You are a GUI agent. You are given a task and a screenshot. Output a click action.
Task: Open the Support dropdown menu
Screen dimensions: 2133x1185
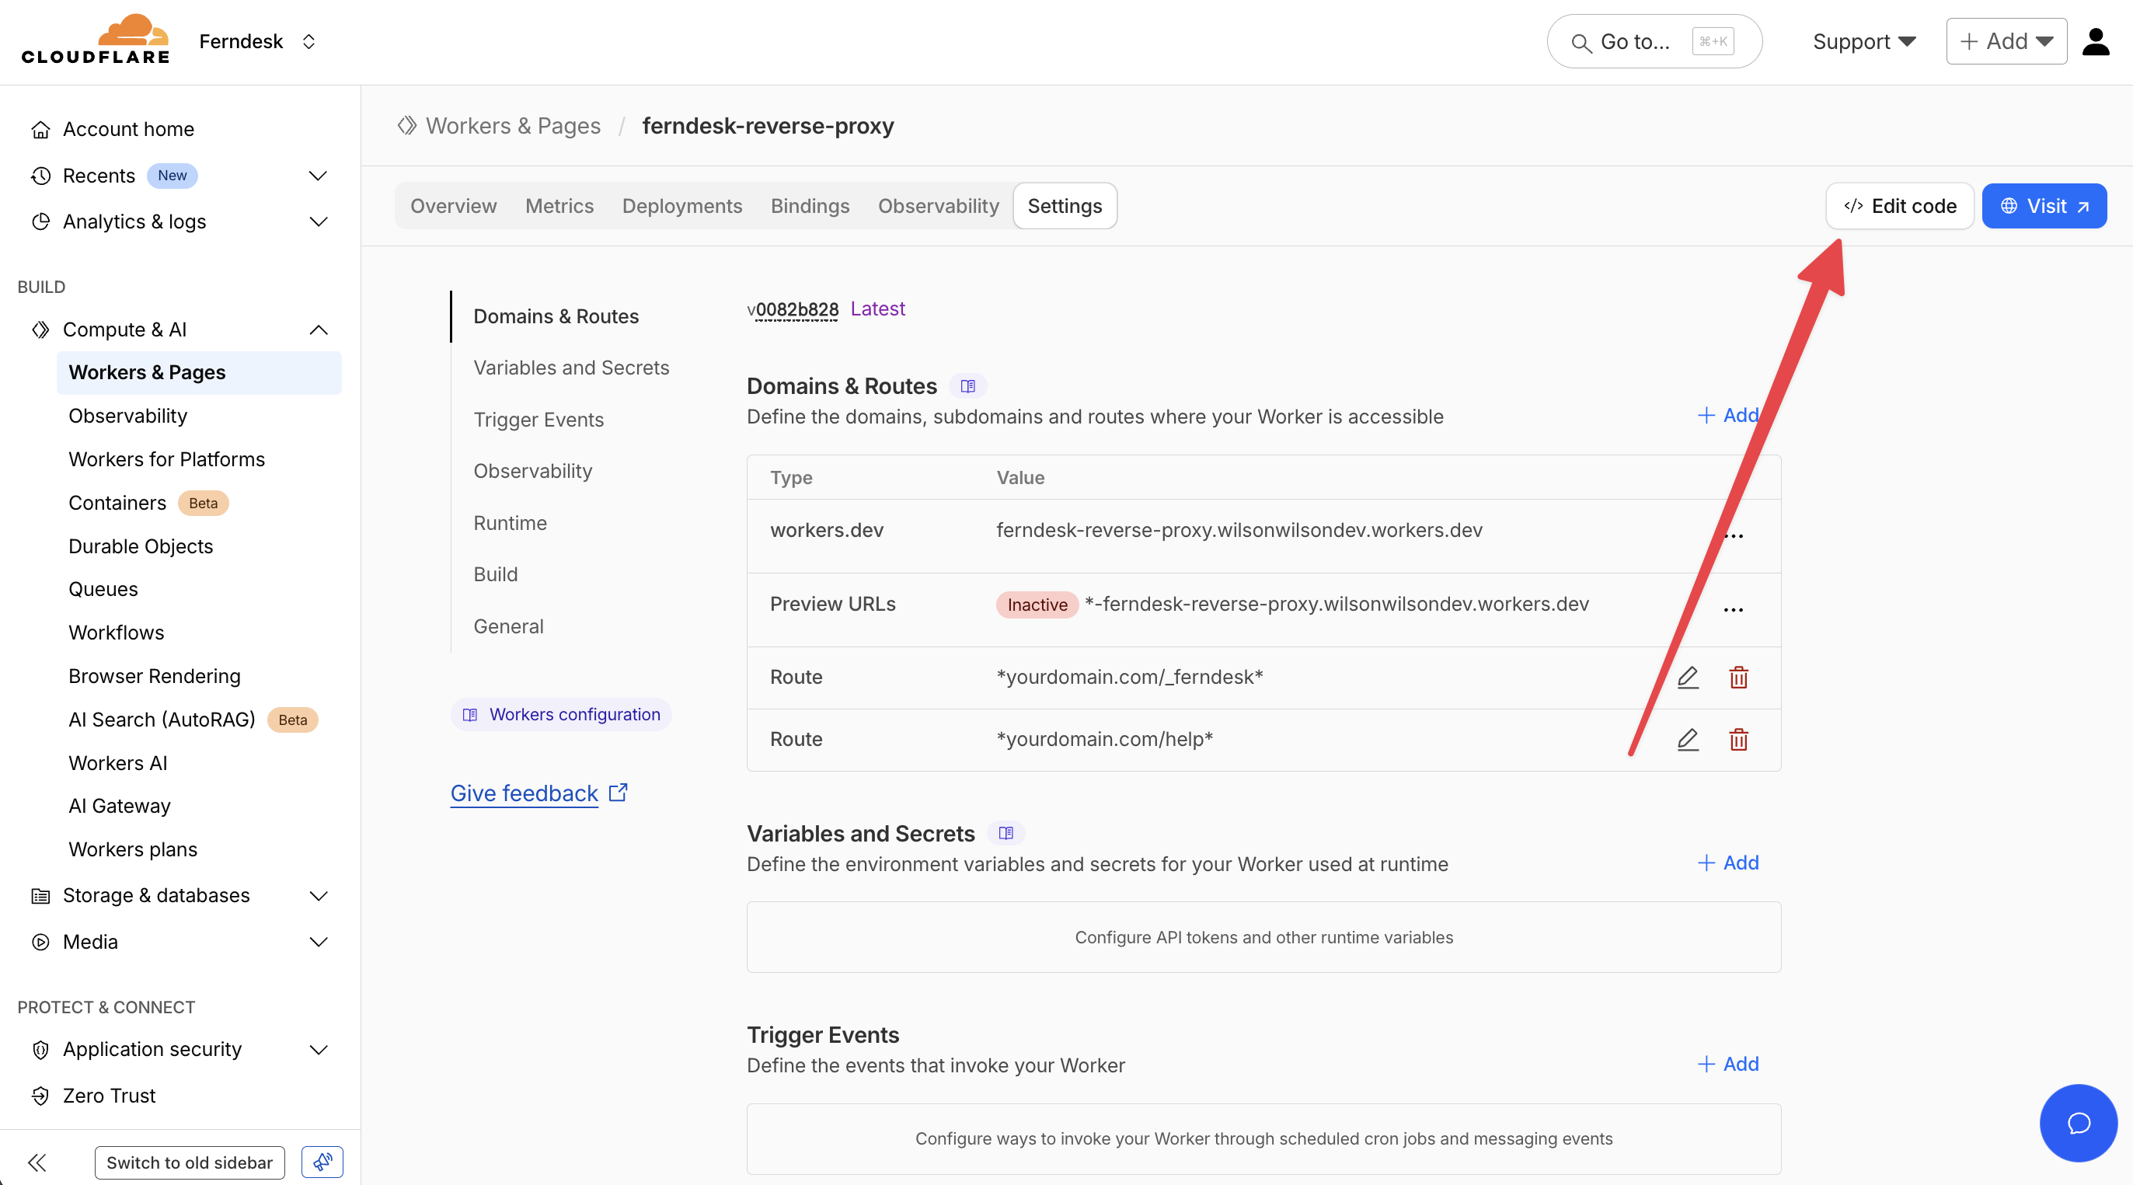[x=1863, y=41]
